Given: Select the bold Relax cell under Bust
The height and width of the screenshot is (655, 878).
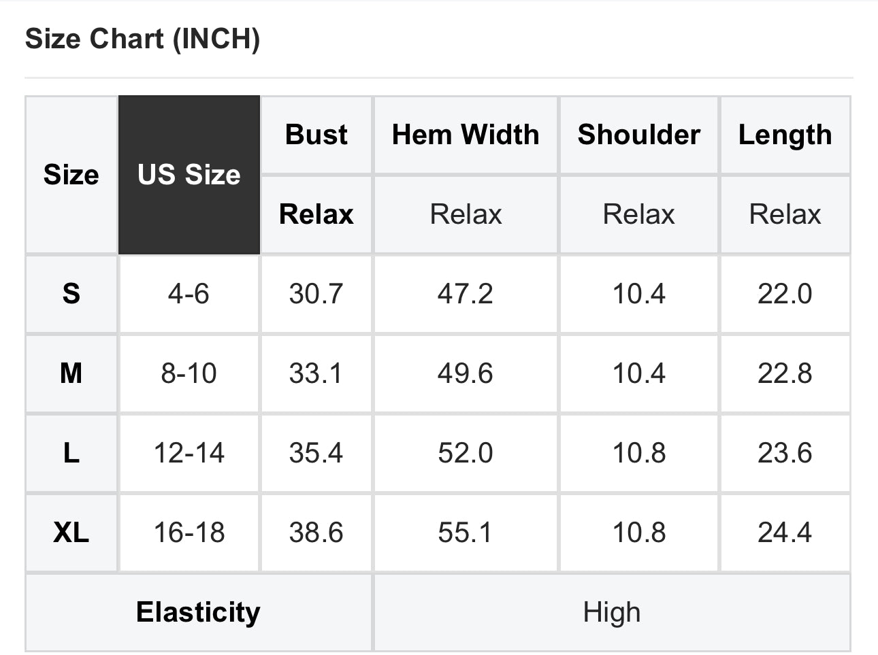Looking at the screenshot, I should tap(316, 214).
